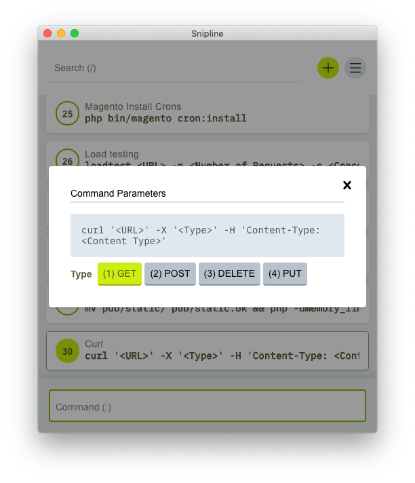Image resolution: width=415 pixels, height=483 pixels.
Task: Click the yellow minimize window button
Action: [x=61, y=33]
